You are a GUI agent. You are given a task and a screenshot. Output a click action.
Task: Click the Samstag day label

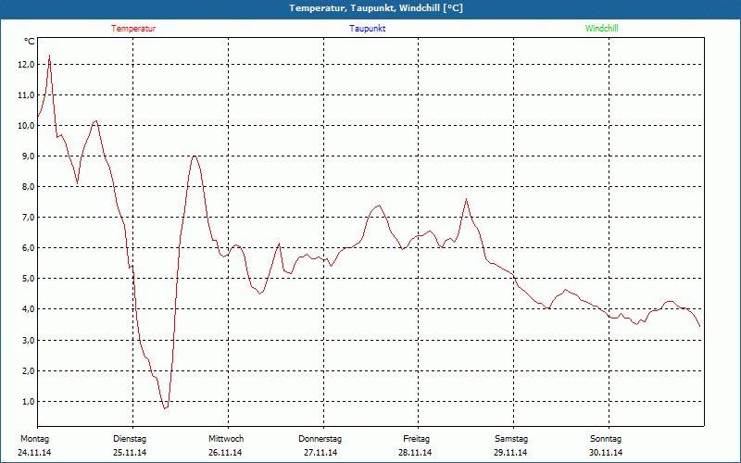pos(511,439)
